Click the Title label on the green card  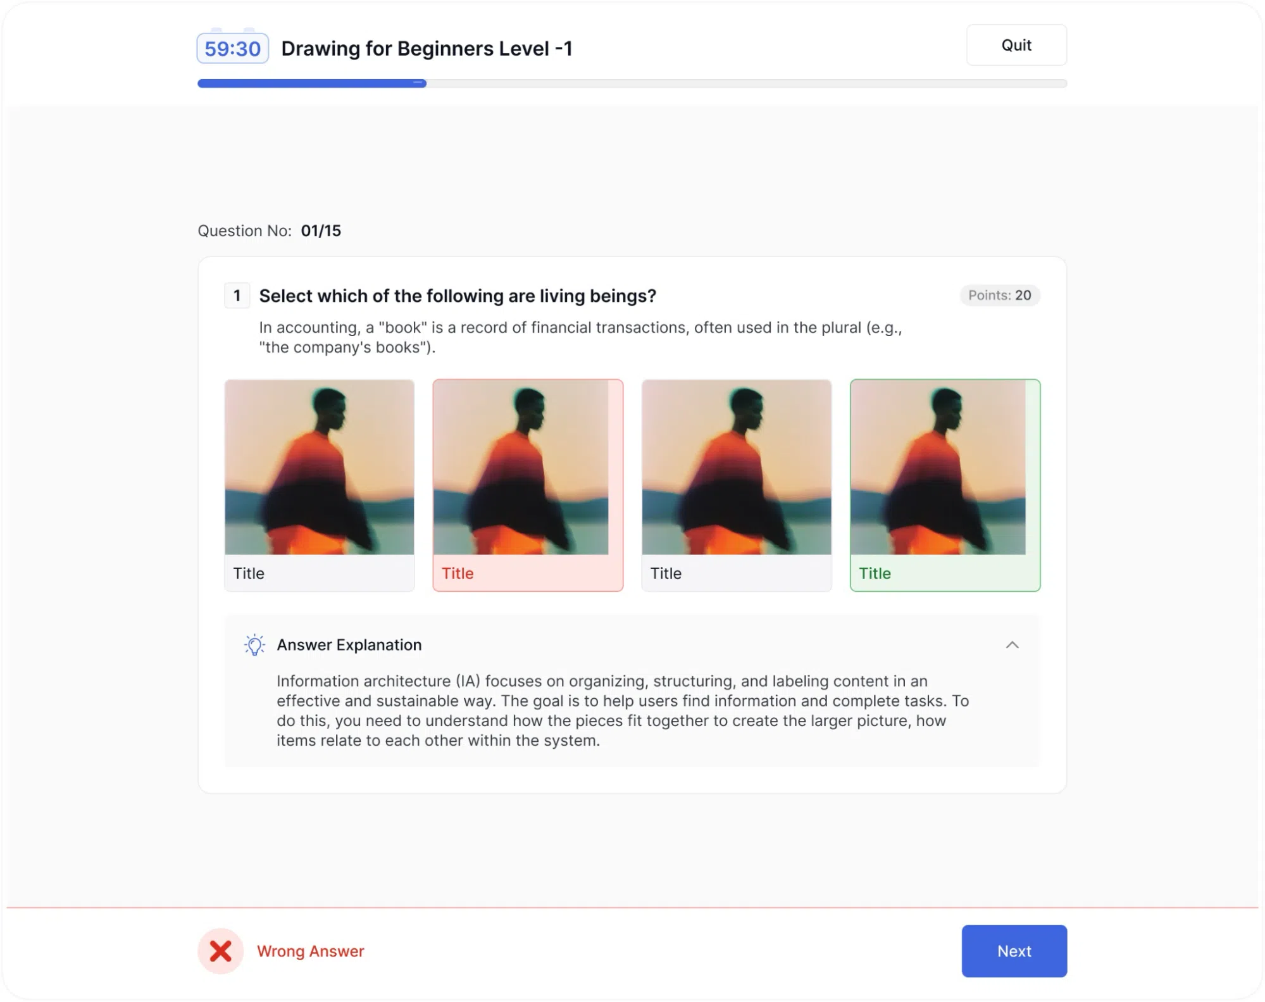874,573
